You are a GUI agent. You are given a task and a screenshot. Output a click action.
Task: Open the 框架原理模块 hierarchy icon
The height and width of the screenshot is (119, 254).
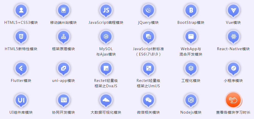(63, 37)
